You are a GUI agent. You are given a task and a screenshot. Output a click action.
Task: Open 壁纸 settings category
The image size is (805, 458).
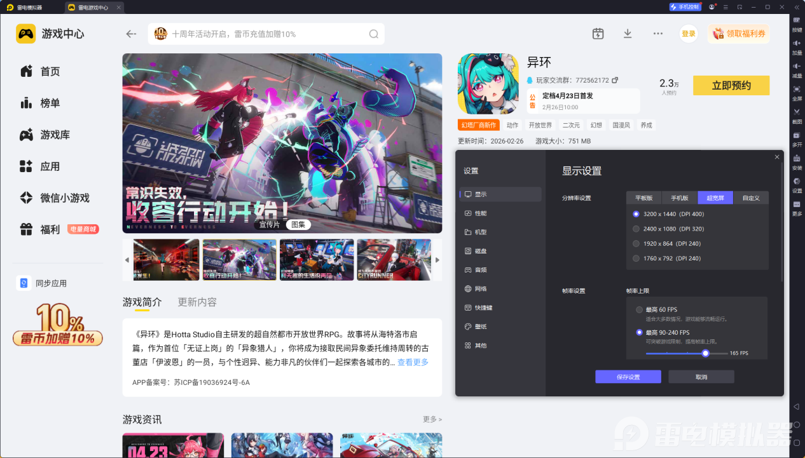(500, 327)
